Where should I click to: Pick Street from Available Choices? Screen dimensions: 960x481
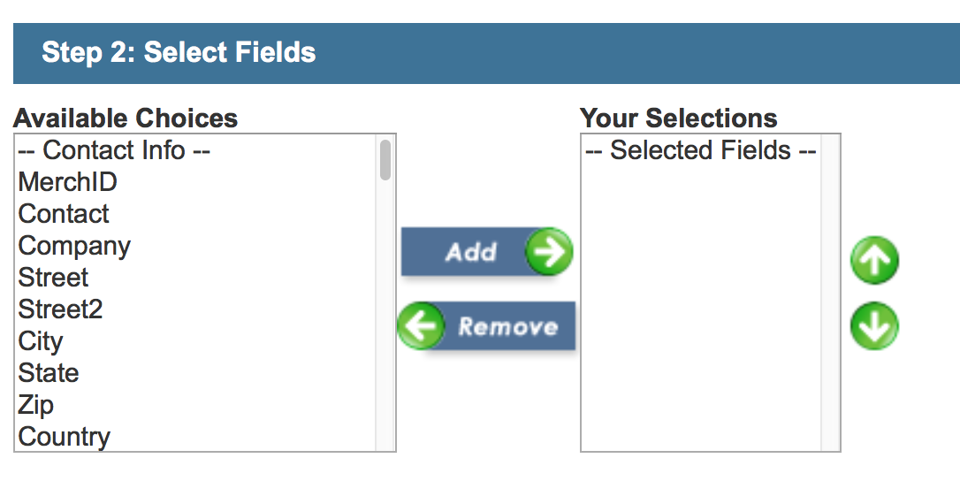pos(53,278)
